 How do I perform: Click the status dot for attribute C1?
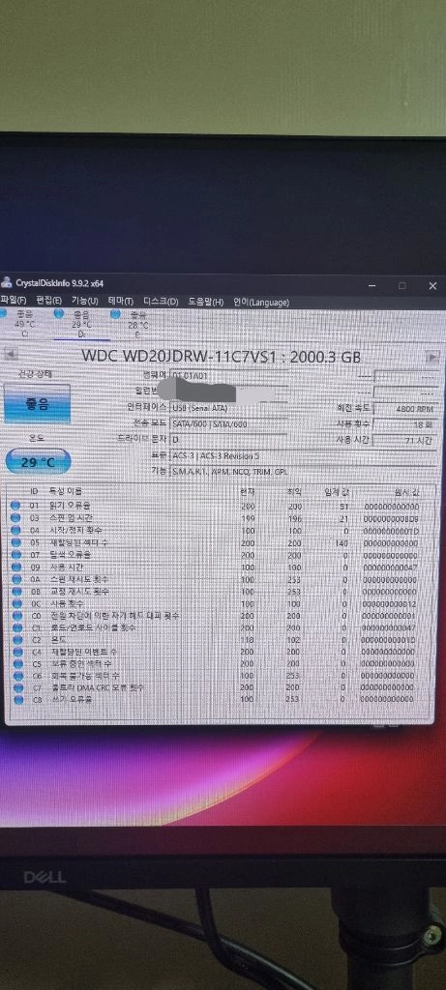tap(15, 626)
